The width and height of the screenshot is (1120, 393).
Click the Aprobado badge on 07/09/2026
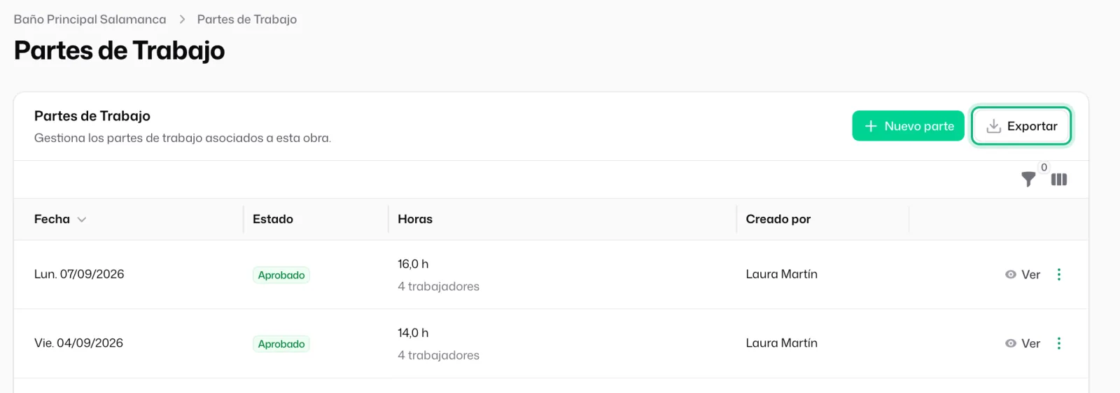[x=281, y=275]
